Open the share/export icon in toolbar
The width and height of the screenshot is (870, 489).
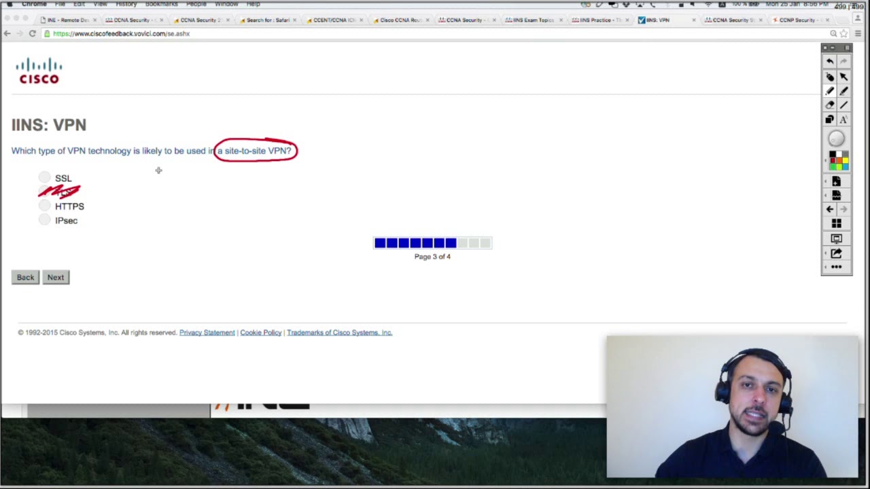pos(837,253)
